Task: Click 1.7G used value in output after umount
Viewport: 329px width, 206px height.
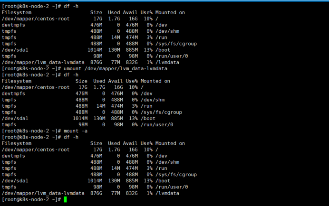Action: pos(99,87)
